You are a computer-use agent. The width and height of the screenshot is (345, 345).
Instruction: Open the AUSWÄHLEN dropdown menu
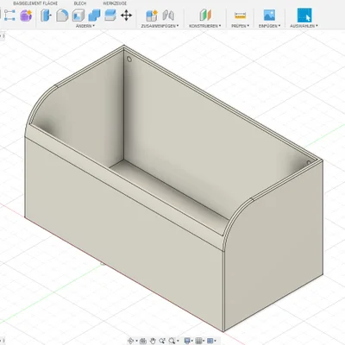coord(304,26)
